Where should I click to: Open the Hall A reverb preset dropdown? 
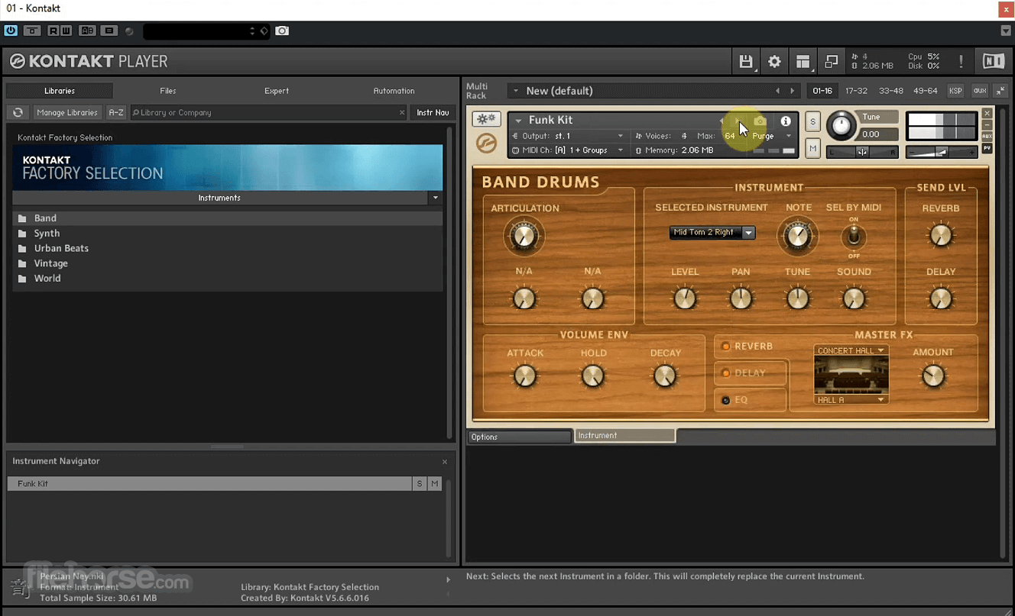click(851, 400)
